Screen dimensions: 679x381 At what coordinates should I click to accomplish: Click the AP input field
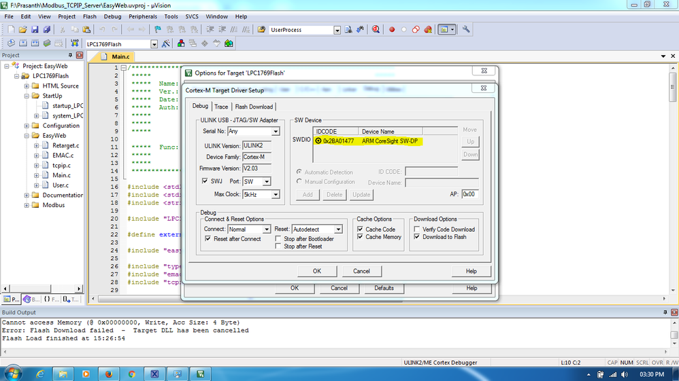point(470,194)
